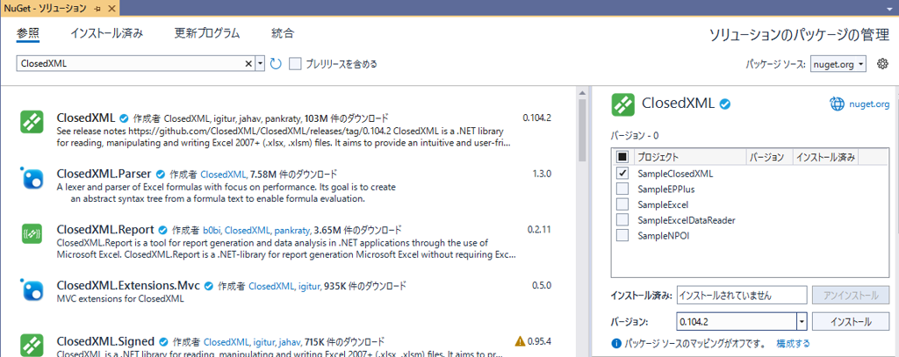Click the ClosedXML package icon in results list

(x=32, y=121)
